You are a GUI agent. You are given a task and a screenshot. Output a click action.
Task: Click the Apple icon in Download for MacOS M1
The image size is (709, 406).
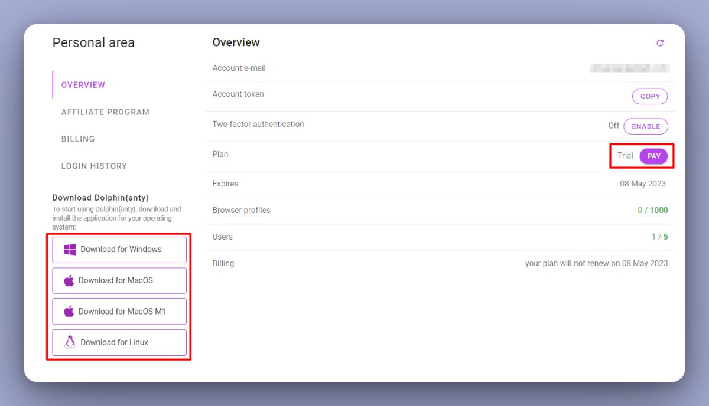tap(69, 311)
